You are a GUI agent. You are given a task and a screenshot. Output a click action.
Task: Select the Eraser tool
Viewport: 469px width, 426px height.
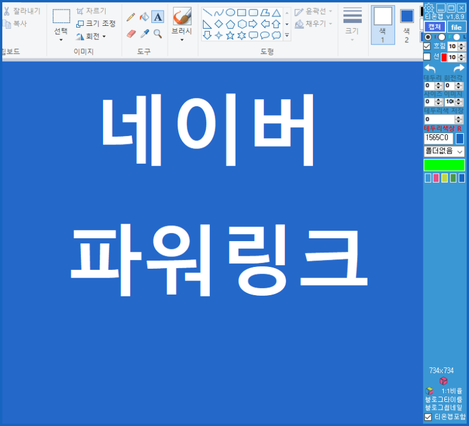pos(131,34)
